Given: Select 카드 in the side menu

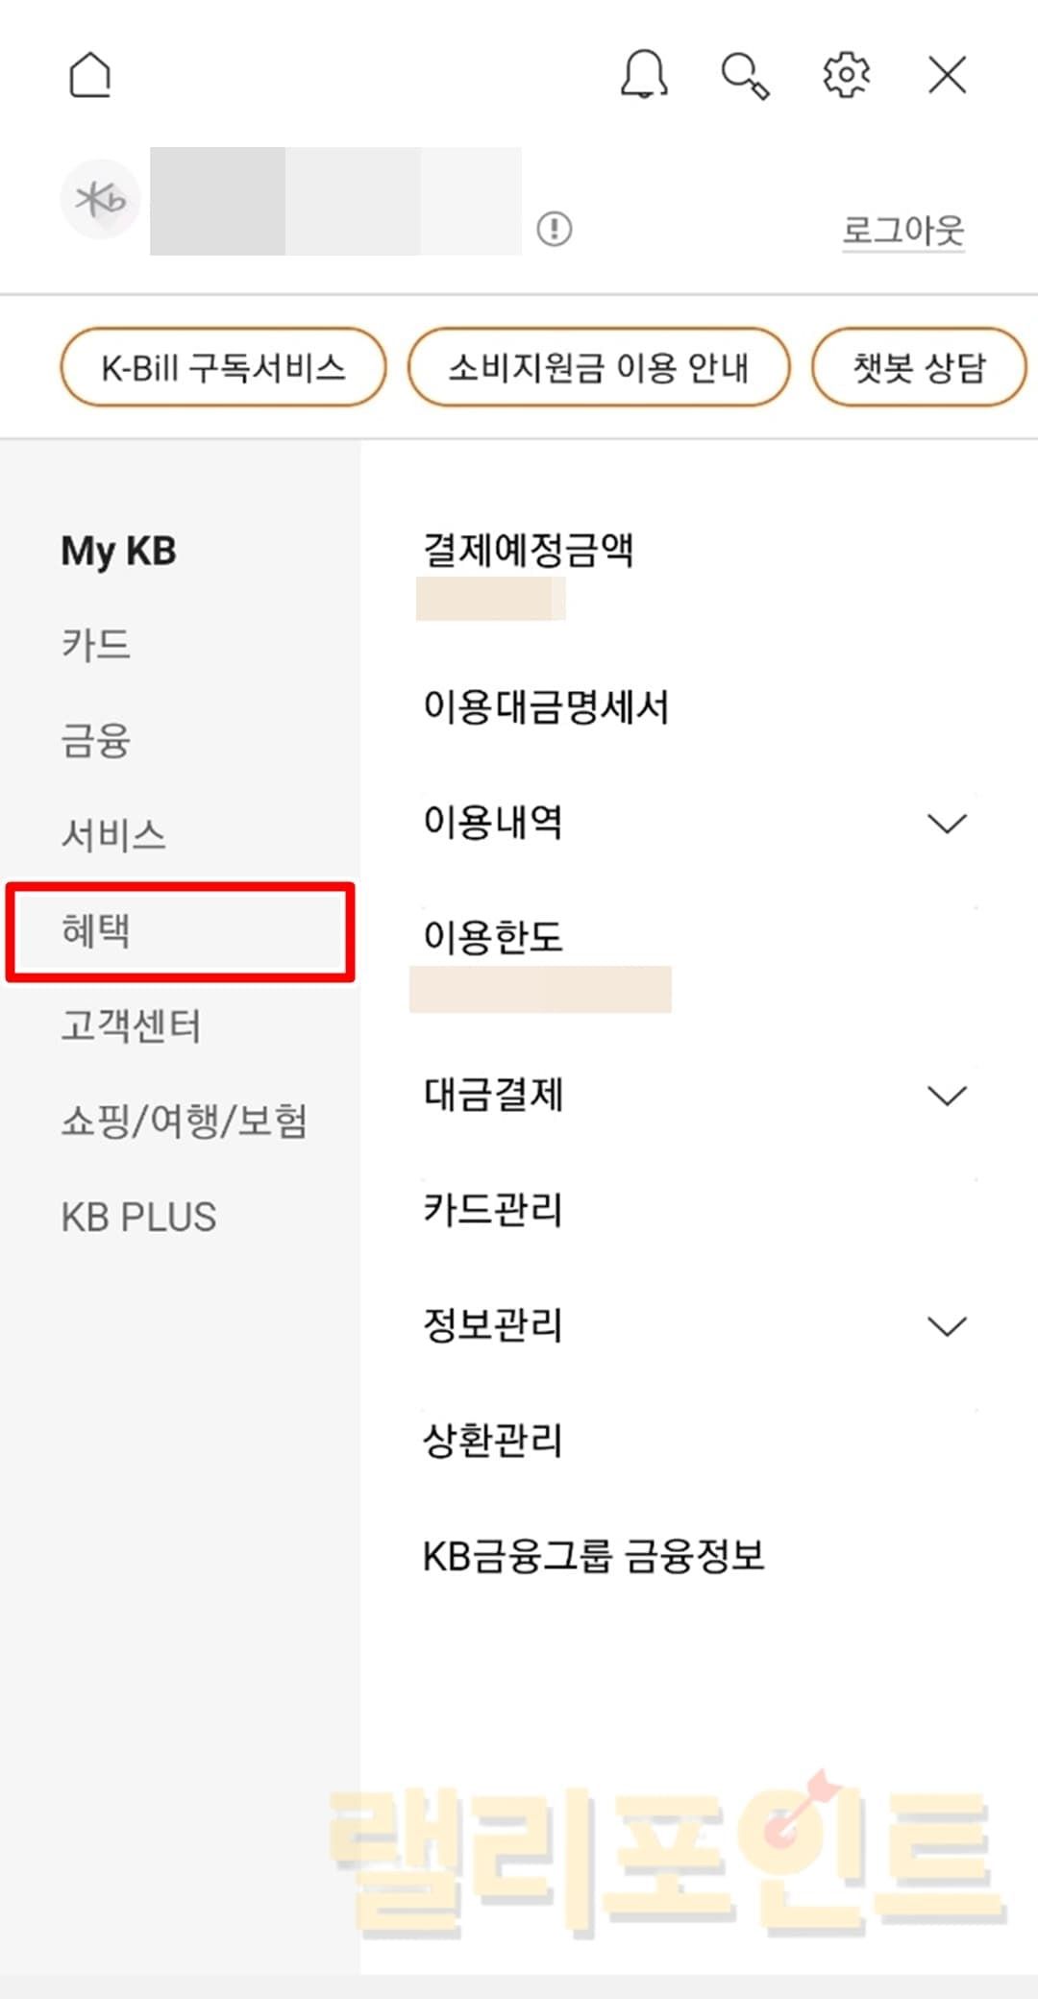Looking at the screenshot, I should point(96,644).
